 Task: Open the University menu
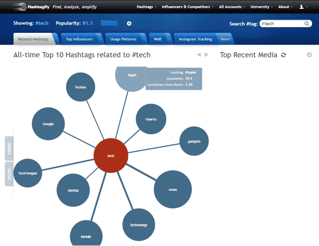(260, 7)
